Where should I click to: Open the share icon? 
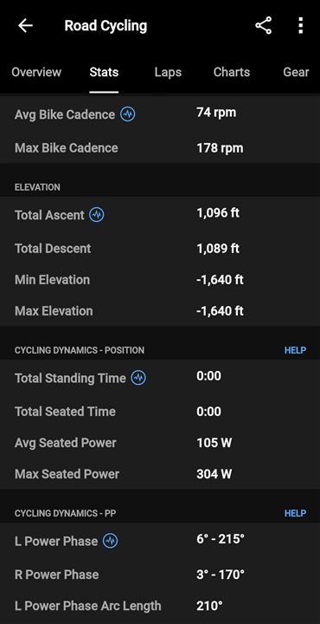[263, 26]
